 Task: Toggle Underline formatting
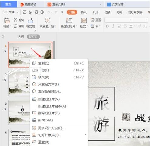(x=119, y=26)
